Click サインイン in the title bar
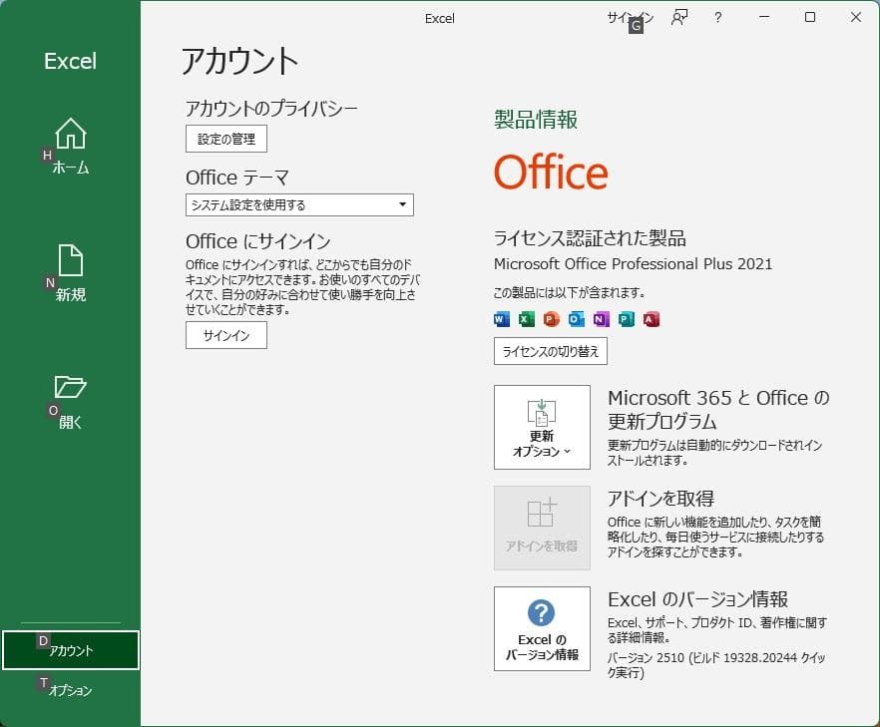Image resolution: width=880 pixels, height=727 pixels. (631, 18)
